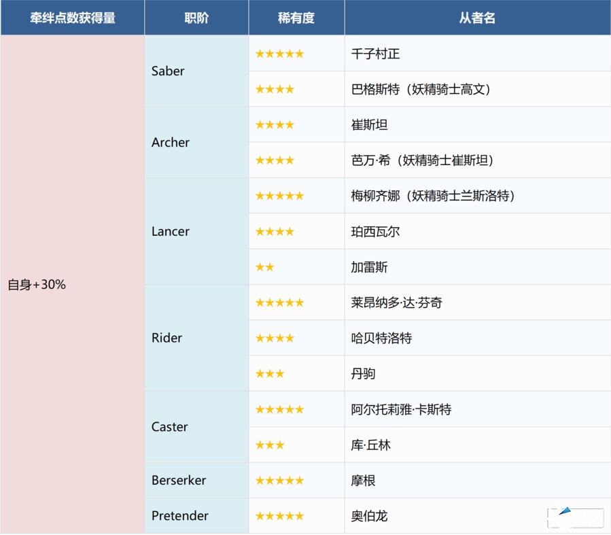Select the Saber class cell

(x=168, y=71)
